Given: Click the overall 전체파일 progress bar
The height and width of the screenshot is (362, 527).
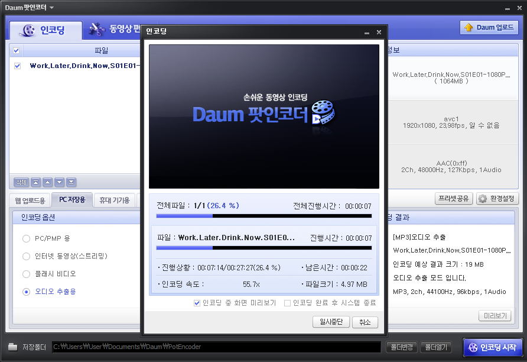Looking at the screenshot, I should pos(264,216).
